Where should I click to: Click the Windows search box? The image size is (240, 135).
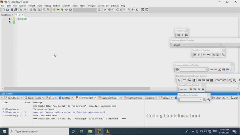click(x=39, y=131)
